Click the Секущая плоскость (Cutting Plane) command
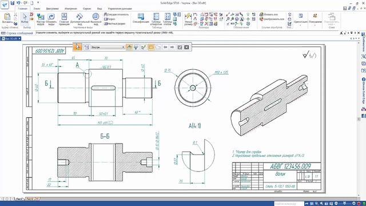The image size is (366, 206). pos(116,14)
